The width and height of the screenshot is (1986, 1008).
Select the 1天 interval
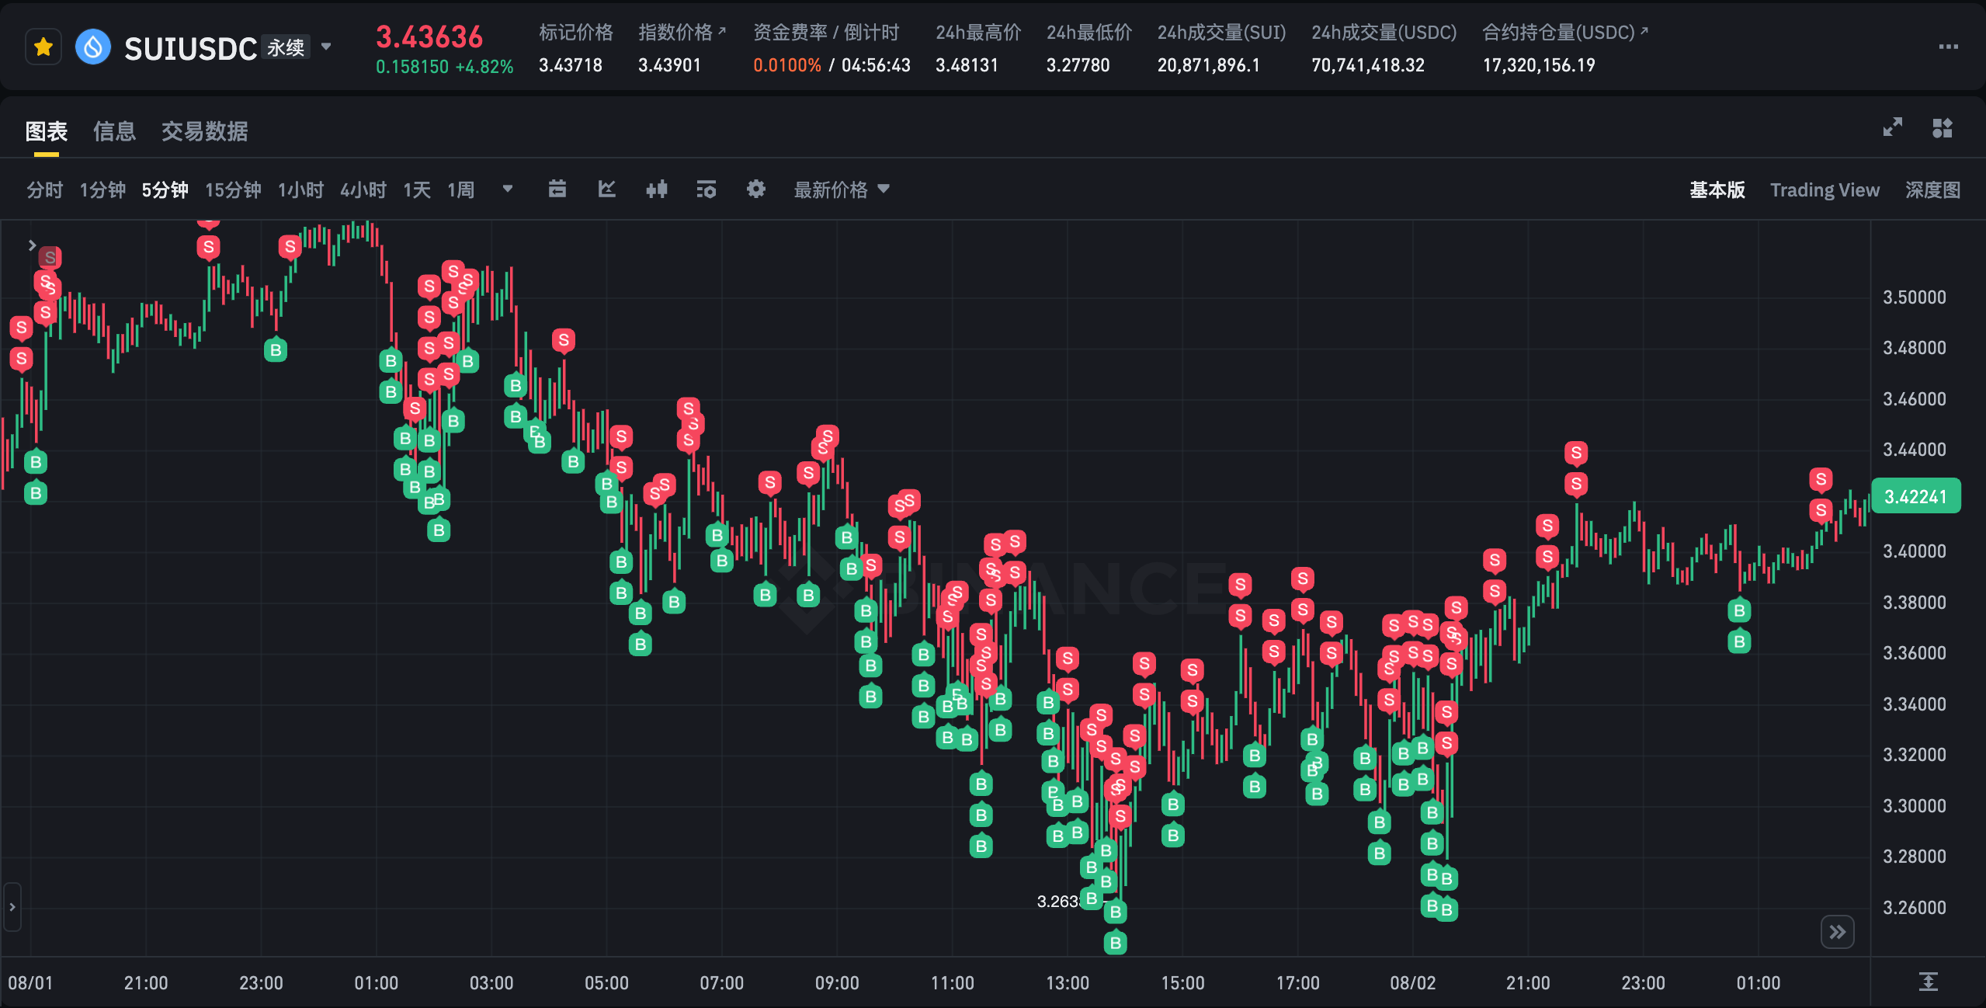(417, 189)
